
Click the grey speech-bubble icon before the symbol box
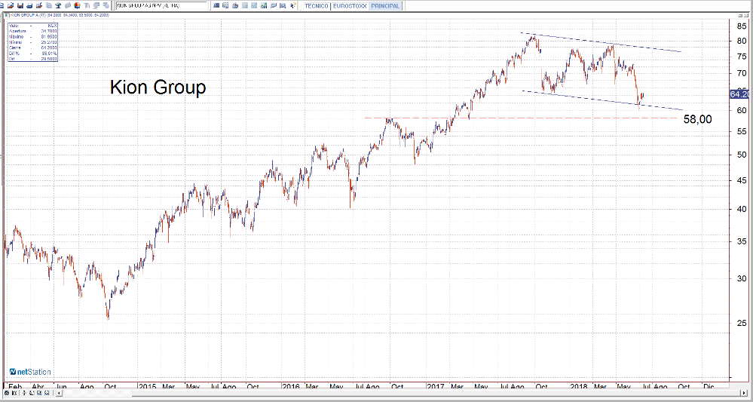96,6
